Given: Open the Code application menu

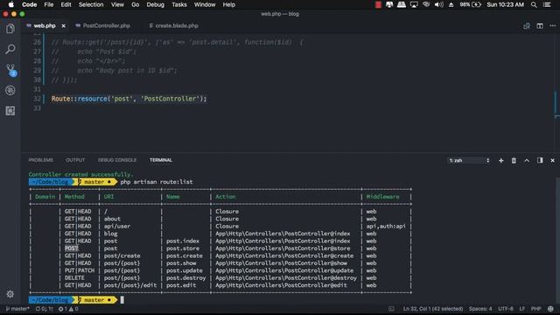Looking at the screenshot, I should point(29,4).
